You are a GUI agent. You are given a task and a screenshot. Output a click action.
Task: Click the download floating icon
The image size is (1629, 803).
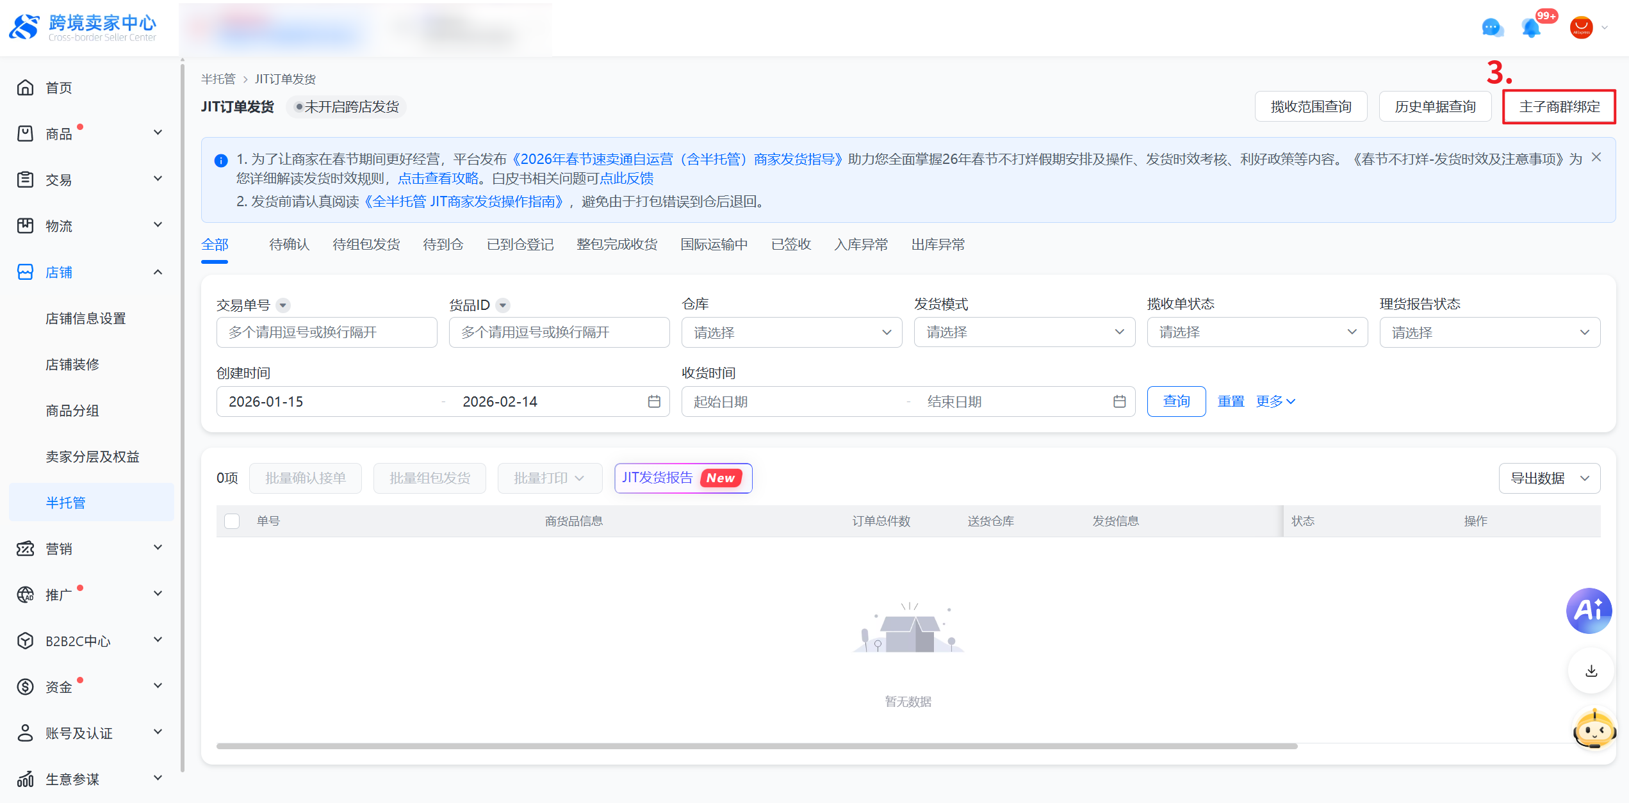tap(1591, 671)
